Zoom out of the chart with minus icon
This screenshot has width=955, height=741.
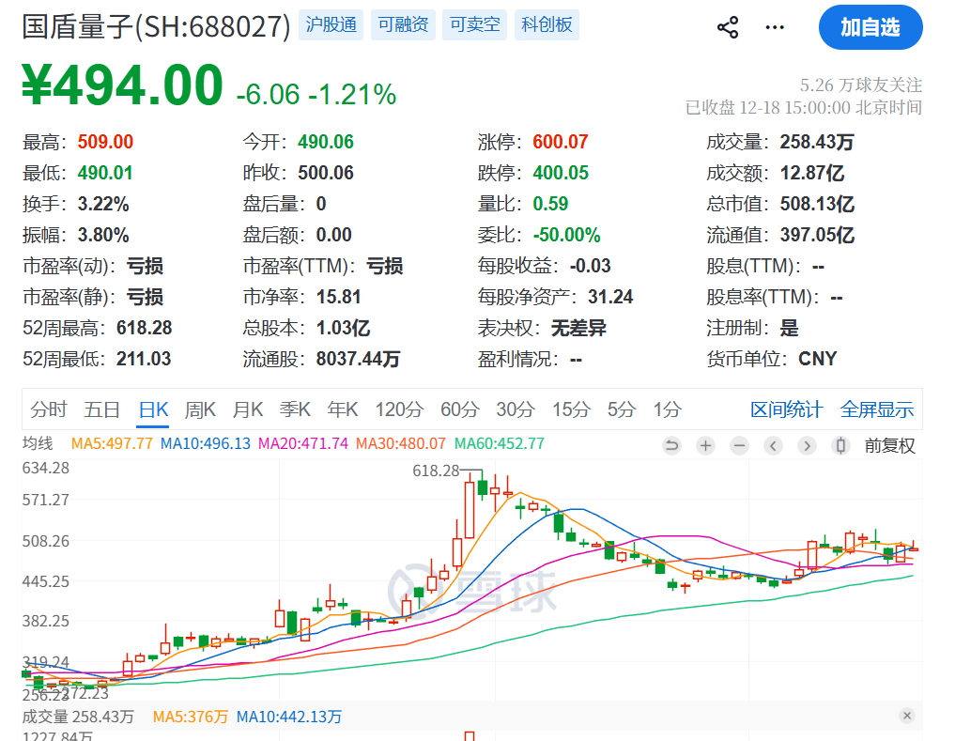(738, 446)
